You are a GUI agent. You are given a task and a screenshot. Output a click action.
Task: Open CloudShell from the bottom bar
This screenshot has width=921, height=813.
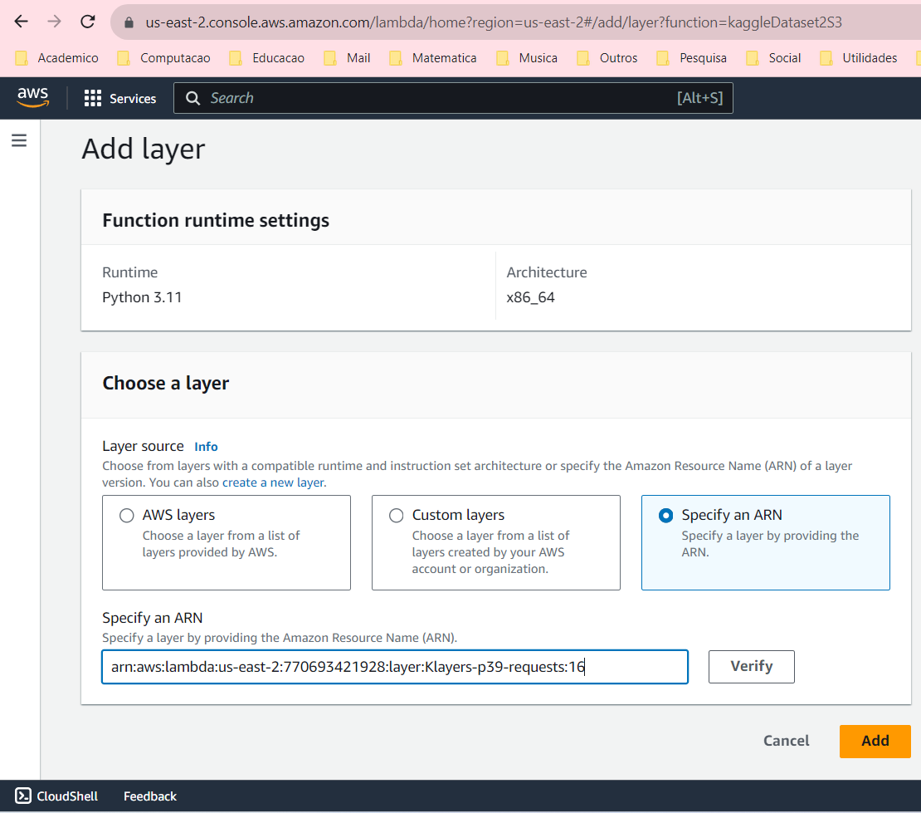tap(56, 796)
